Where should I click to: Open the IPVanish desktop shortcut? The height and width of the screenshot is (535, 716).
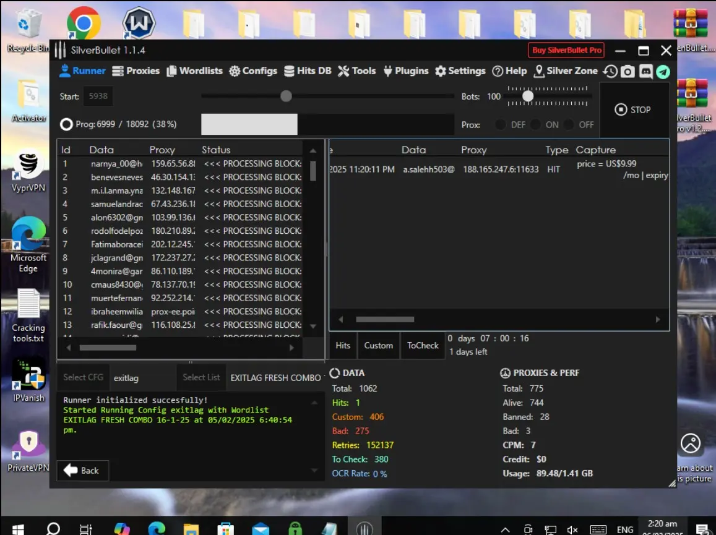28,381
